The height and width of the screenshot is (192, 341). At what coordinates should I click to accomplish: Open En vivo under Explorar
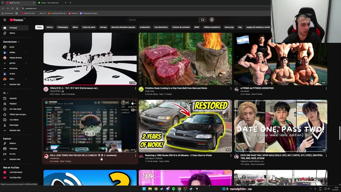pos(15,154)
